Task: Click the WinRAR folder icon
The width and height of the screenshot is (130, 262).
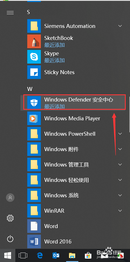Action: click(x=34, y=210)
